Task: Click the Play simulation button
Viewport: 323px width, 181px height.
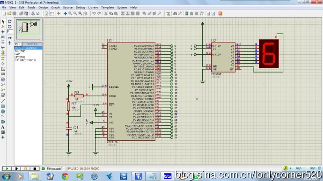Action: pos(7,169)
